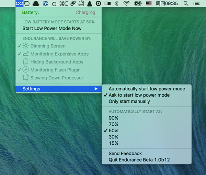This screenshot has width=206, height=175.
Task: Open Notification Center list icon
Action: coord(196,3)
